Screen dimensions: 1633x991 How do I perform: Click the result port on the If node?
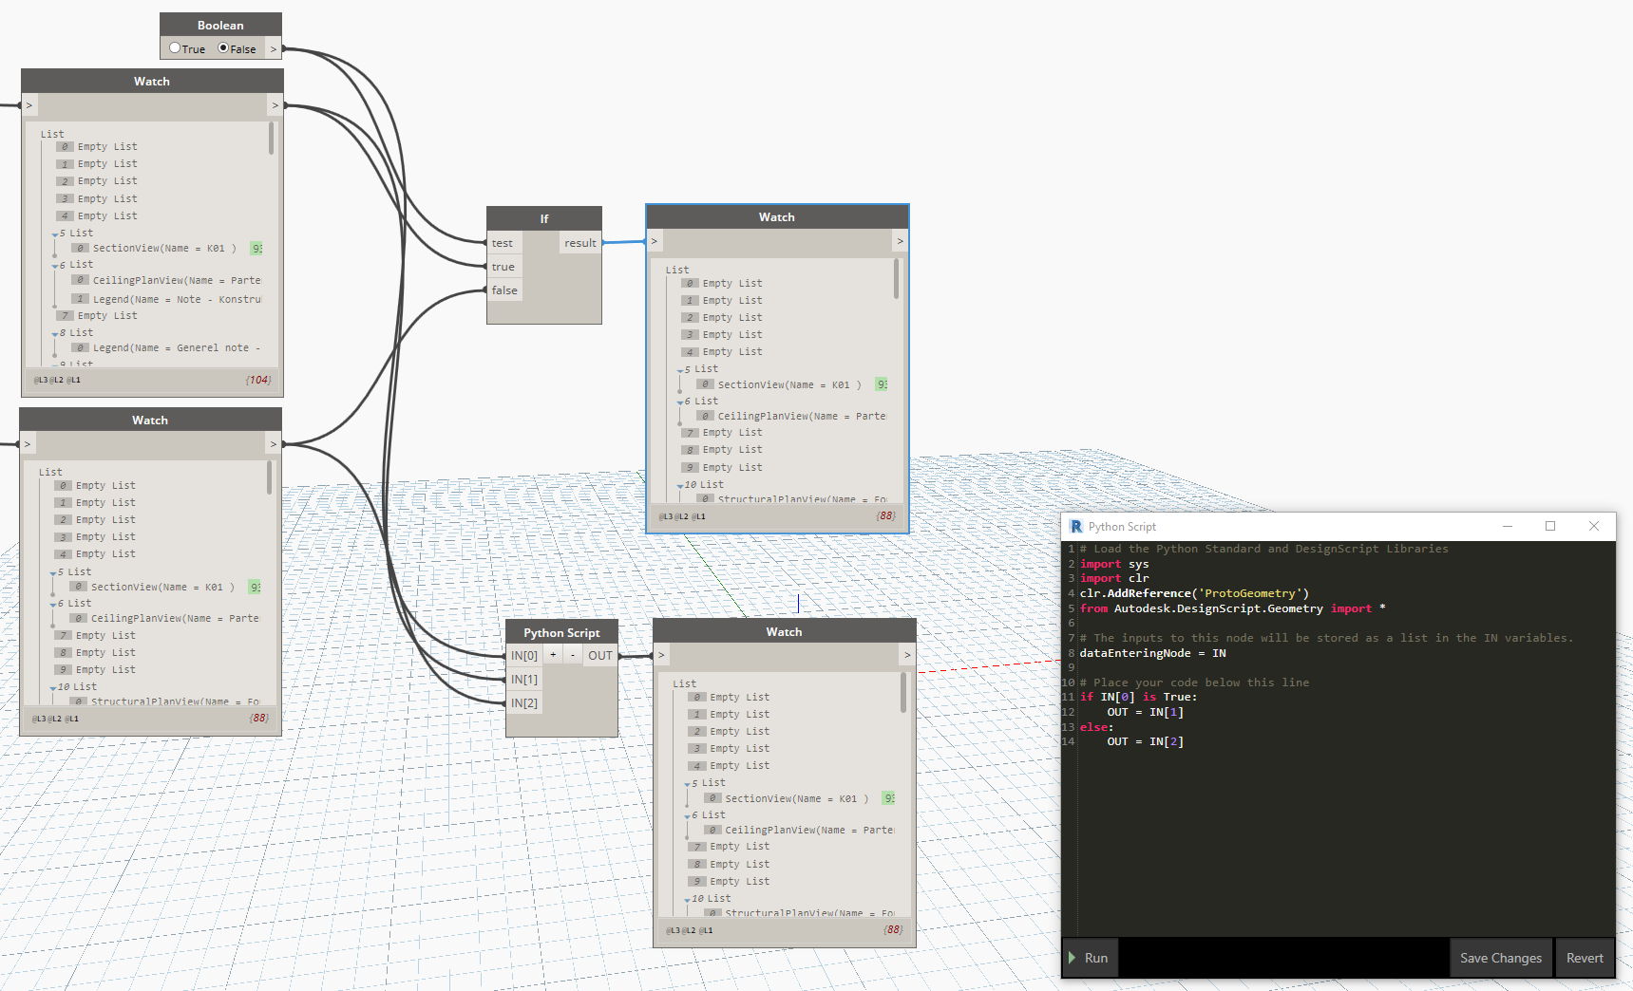pyautogui.click(x=580, y=243)
